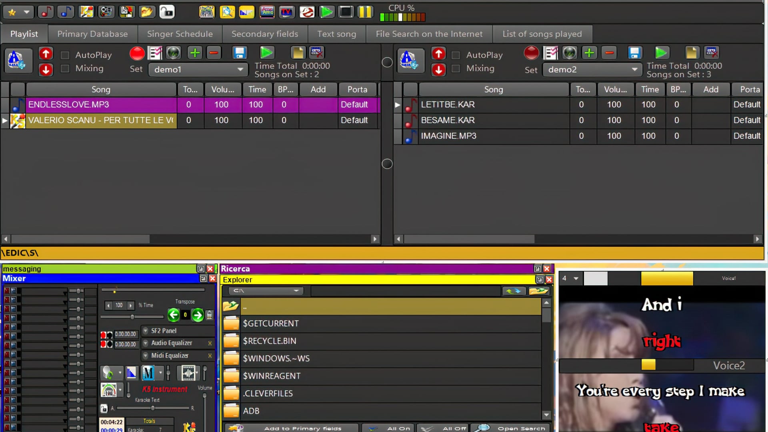Click the red record button in demo1 playlist
Screen dimensions: 768x432
pos(137,53)
